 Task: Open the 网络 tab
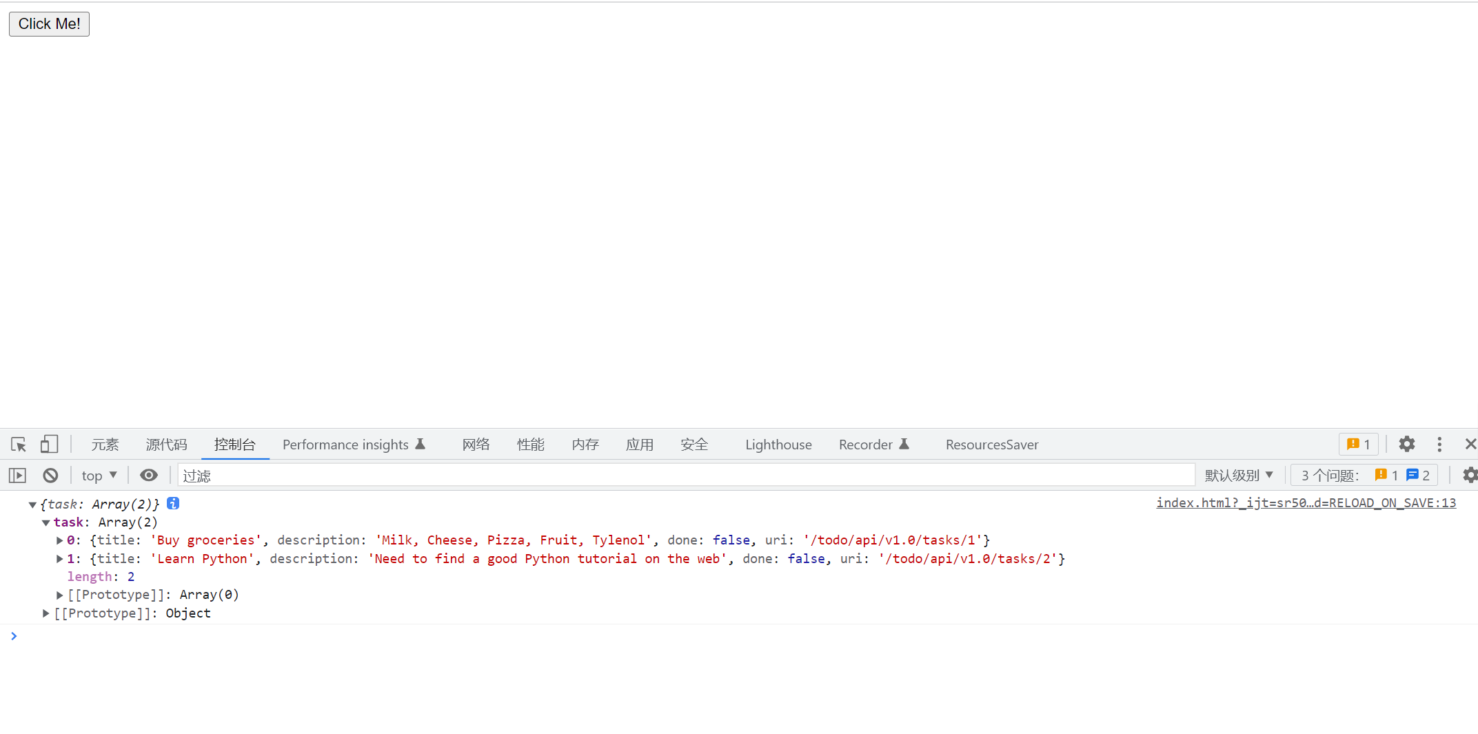pyautogui.click(x=476, y=445)
